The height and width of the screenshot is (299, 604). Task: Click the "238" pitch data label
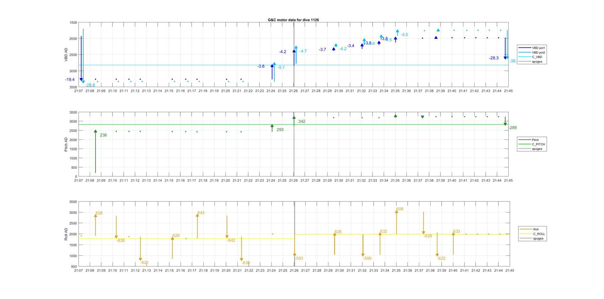pyautogui.click(x=103, y=135)
